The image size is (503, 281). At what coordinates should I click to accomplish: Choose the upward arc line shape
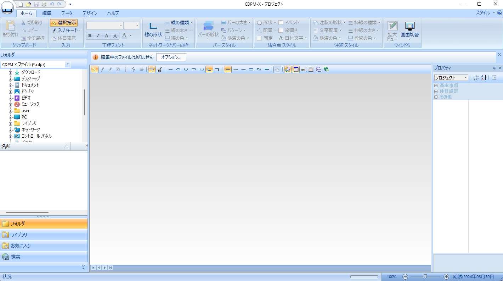click(x=178, y=70)
